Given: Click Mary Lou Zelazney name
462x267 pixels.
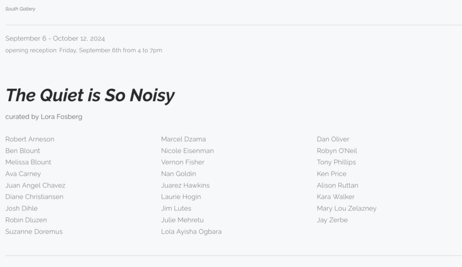Looking at the screenshot, I should [346, 208].
